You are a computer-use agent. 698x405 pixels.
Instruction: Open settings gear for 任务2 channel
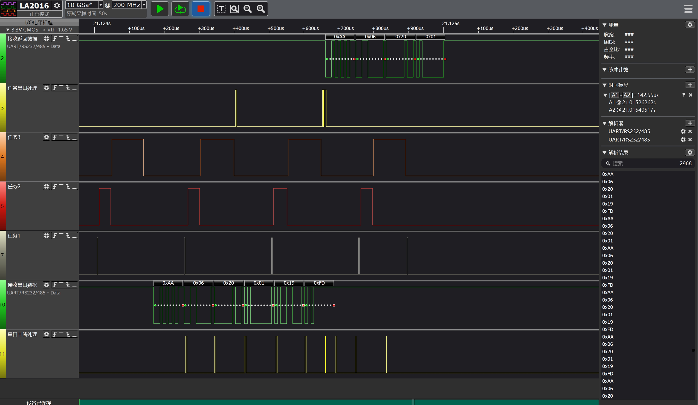coord(46,186)
